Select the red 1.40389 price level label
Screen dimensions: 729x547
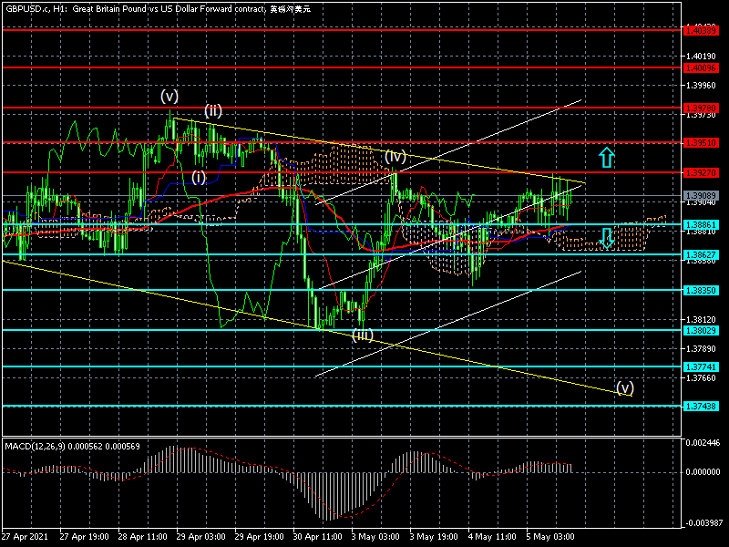(701, 31)
